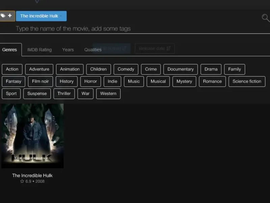Switch to the Genres tab

pos(9,50)
